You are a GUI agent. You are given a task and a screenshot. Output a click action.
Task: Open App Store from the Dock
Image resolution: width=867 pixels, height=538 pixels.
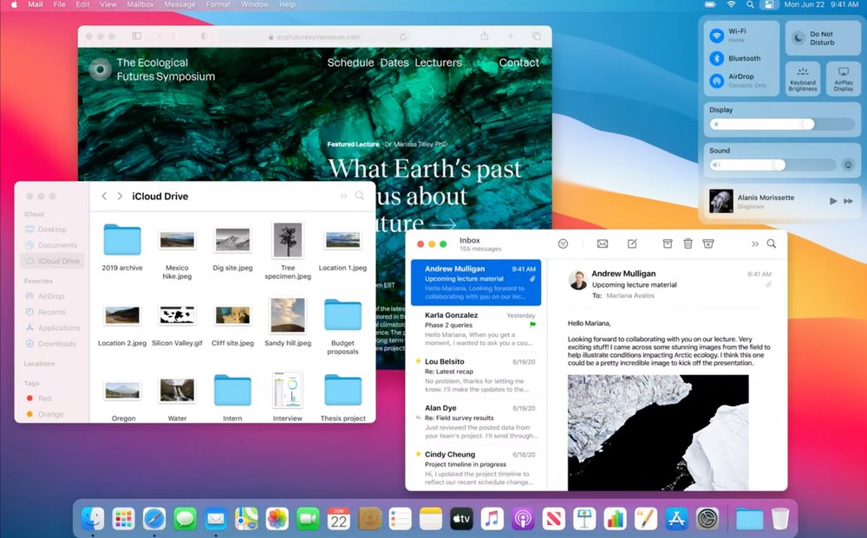point(677,519)
